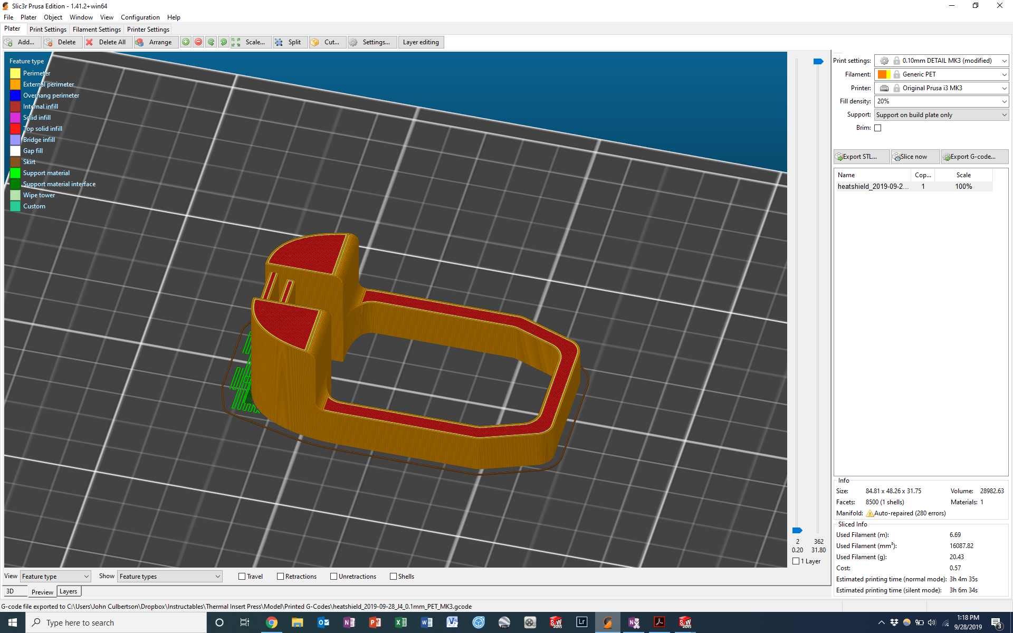1013x633 pixels.
Task: Click the Add object icon
Action: pos(20,42)
